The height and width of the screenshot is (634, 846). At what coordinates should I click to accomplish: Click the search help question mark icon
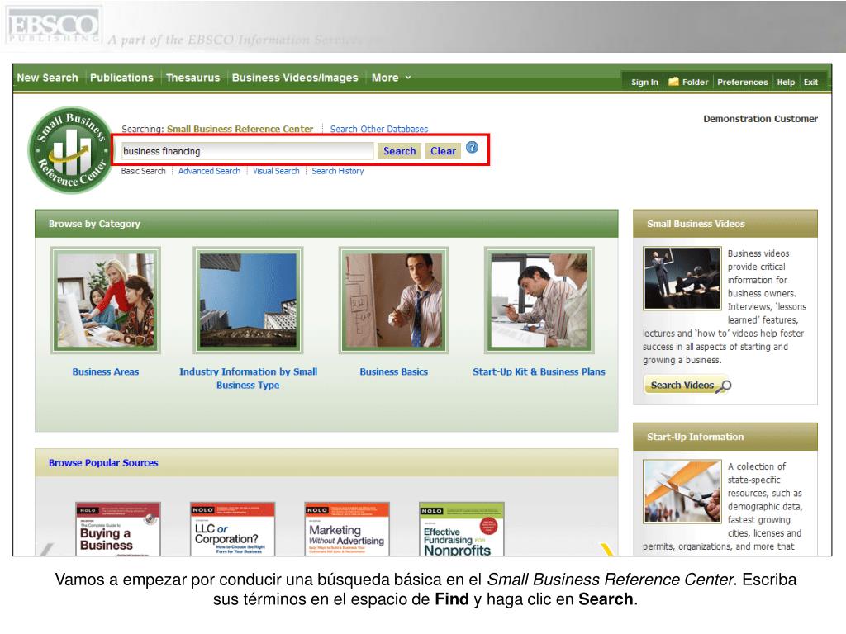coord(472,147)
